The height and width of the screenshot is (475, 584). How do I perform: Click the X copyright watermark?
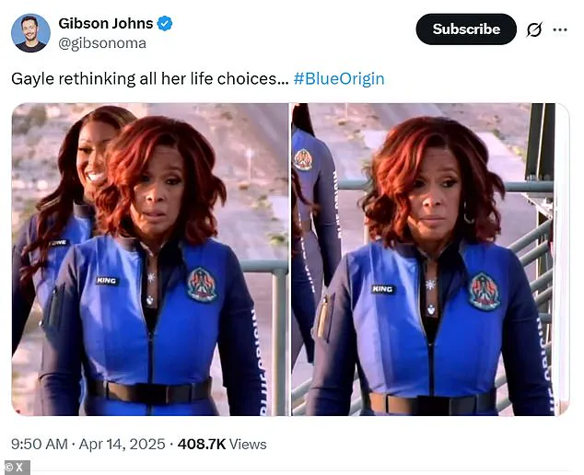coord(15,468)
